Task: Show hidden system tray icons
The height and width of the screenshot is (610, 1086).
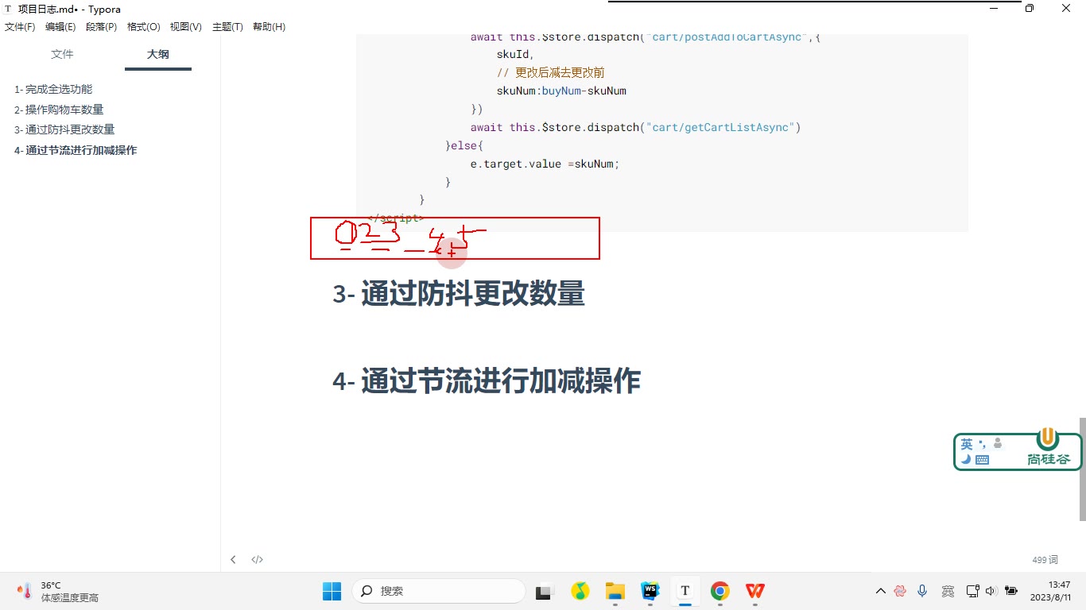Action: (x=880, y=591)
